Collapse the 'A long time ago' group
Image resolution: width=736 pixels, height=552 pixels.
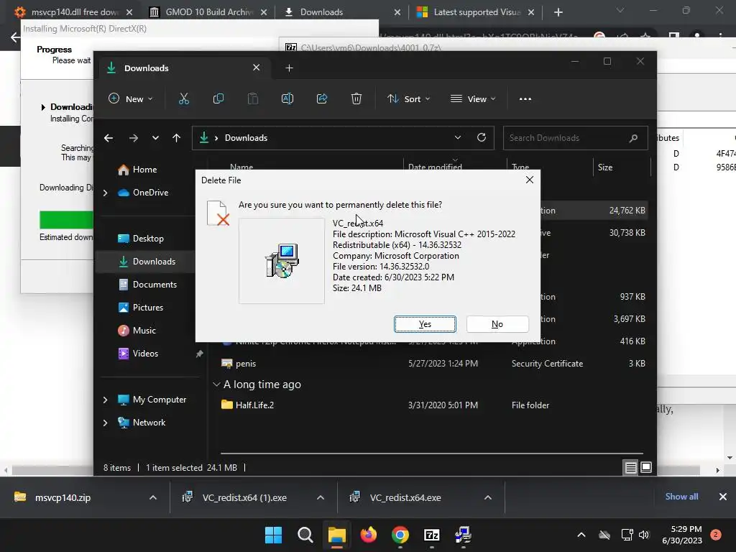click(216, 385)
